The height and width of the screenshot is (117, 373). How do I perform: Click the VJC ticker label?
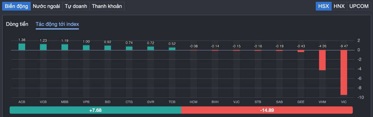(x=237, y=102)
